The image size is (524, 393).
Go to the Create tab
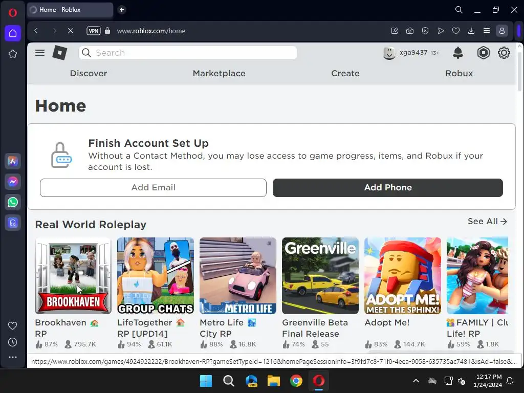(x=345, y=73)
